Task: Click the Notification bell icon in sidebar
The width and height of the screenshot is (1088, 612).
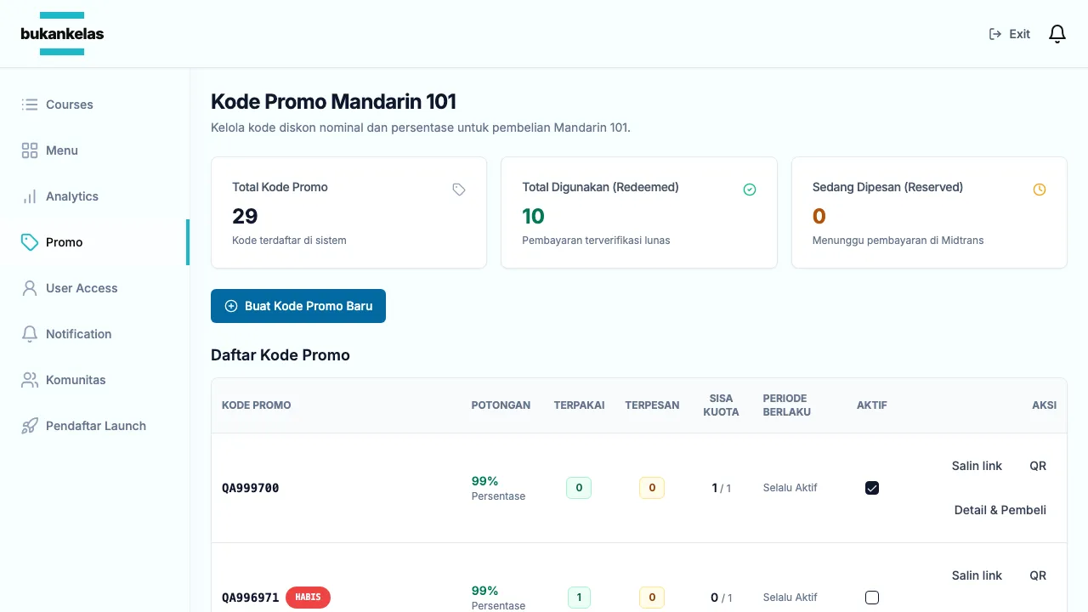Action: 30,334
